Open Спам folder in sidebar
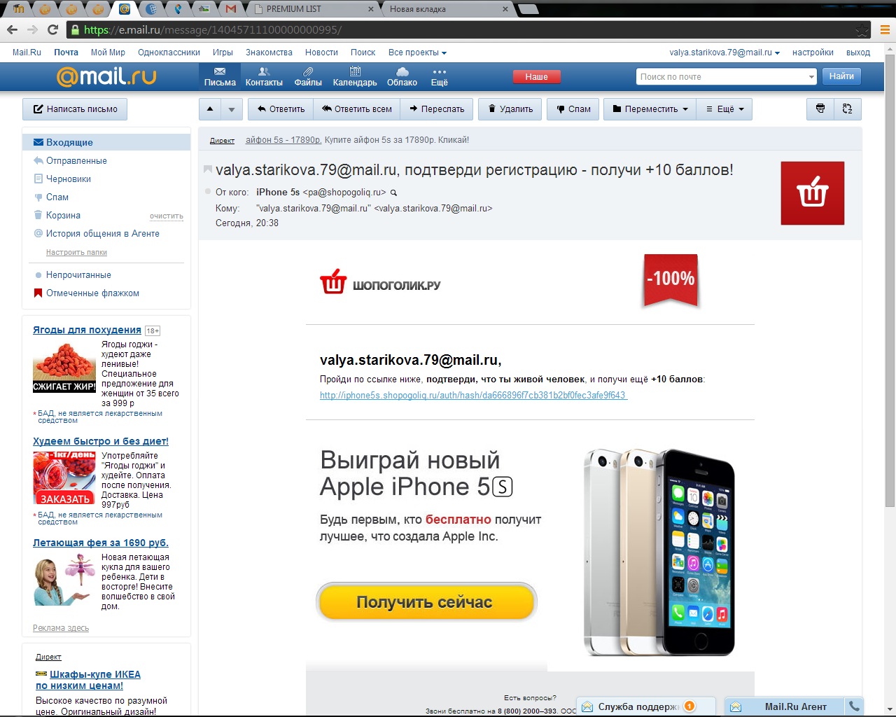 pyautogui.click(x=57, y=197)
